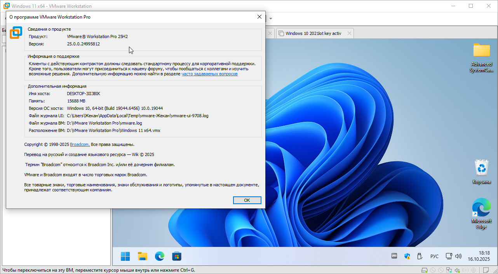Open the frequently asked questions link
Viewport: 498px width, 274px height.
pyautogui.click(x=209, y=74)
